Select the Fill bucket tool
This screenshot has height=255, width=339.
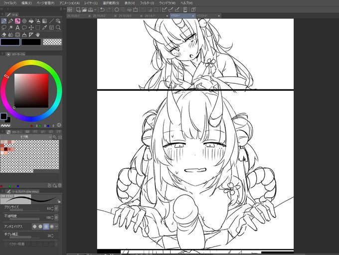pos(31,21)
